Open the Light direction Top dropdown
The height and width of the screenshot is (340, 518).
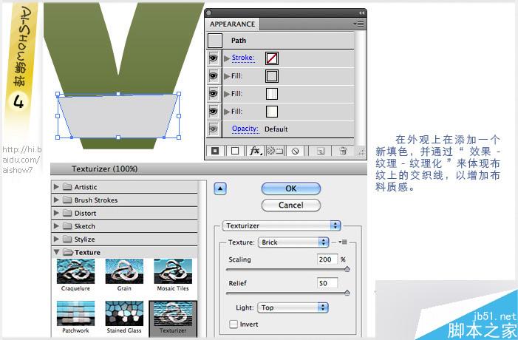click(293, 307)
